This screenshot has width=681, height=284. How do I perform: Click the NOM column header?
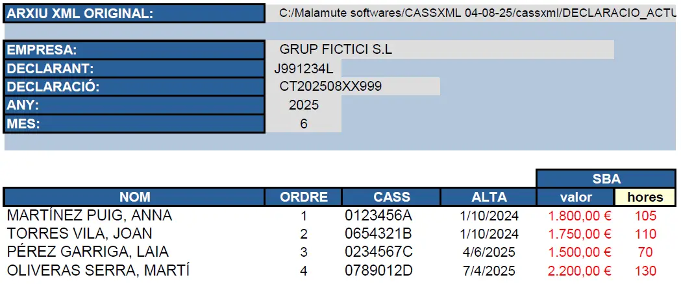(134, 197)
